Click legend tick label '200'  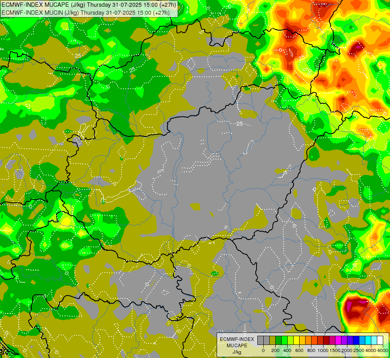pyautogui.click(x=275, y=350)
